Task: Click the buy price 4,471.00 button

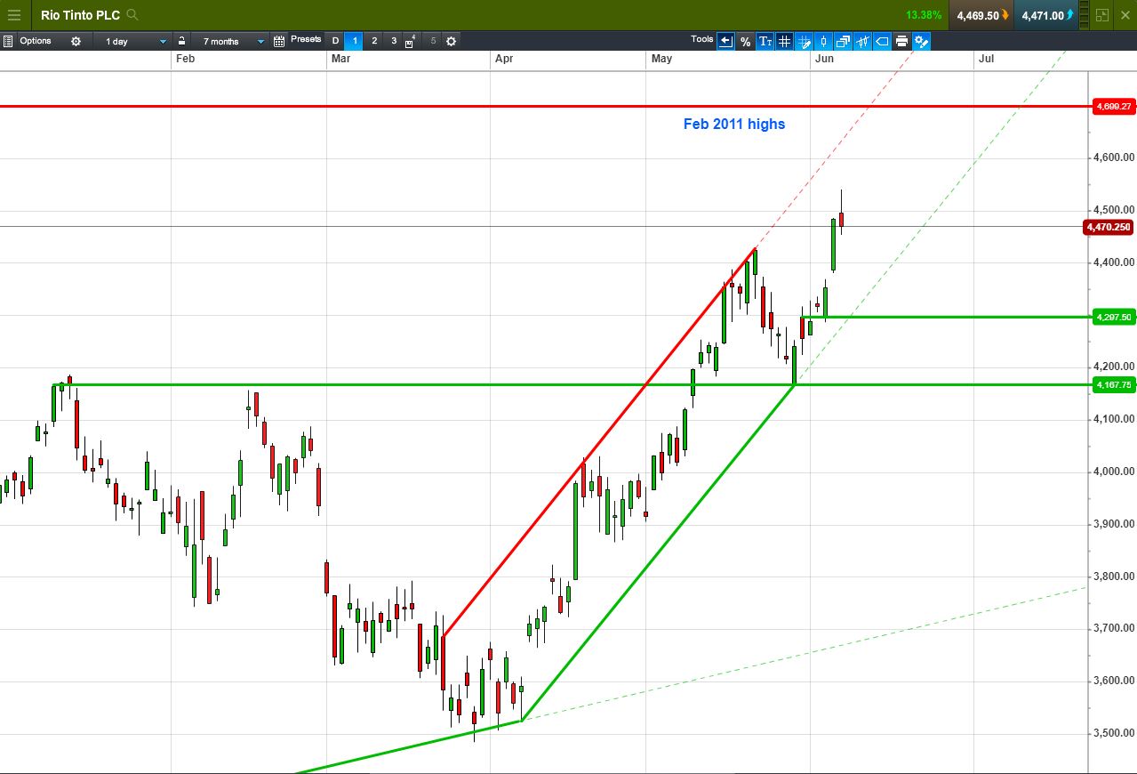Action: click(1046, 15)
